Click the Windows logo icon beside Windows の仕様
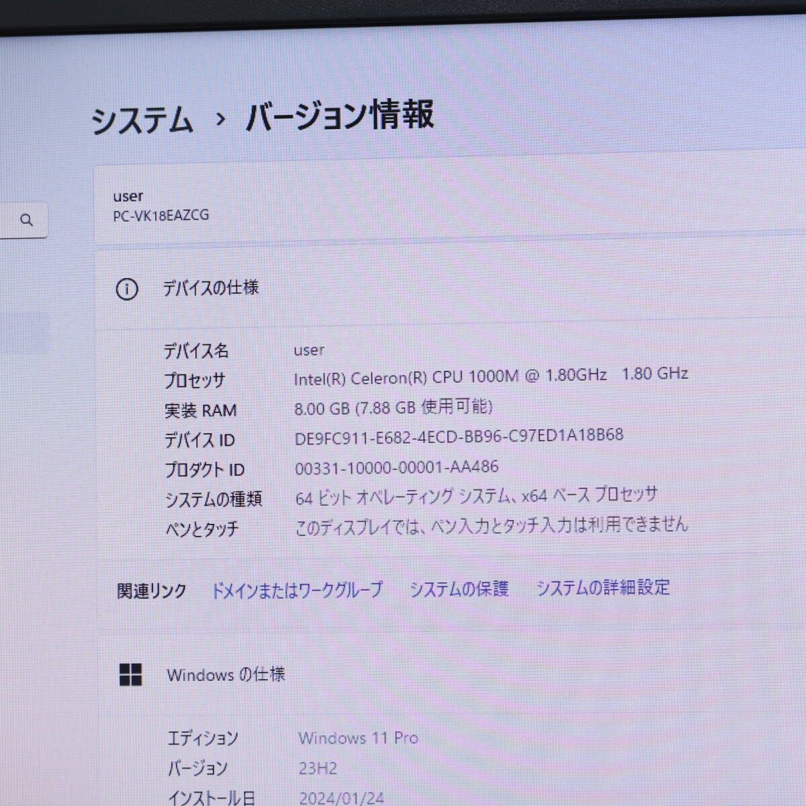 tap(130, 675)
